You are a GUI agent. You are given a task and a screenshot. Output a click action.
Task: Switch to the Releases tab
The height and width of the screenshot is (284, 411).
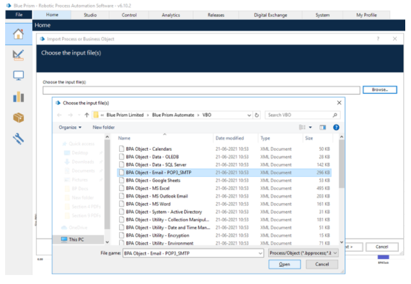tap(216, 15)
